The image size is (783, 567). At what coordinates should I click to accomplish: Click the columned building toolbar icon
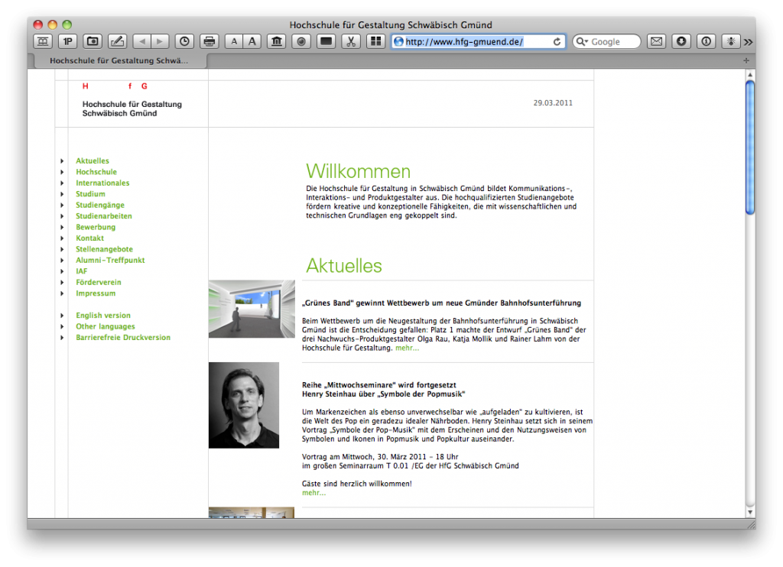[x=277, y=41]
